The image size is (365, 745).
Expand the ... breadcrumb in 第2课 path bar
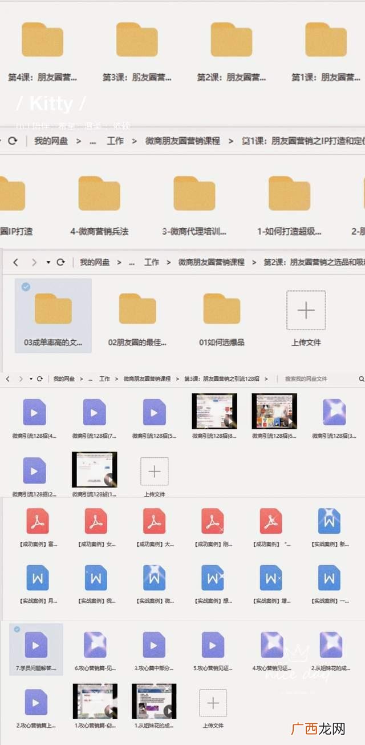132,262
